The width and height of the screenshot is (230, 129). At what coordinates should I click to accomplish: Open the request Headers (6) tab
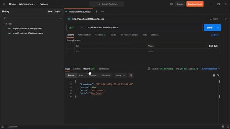101,35
